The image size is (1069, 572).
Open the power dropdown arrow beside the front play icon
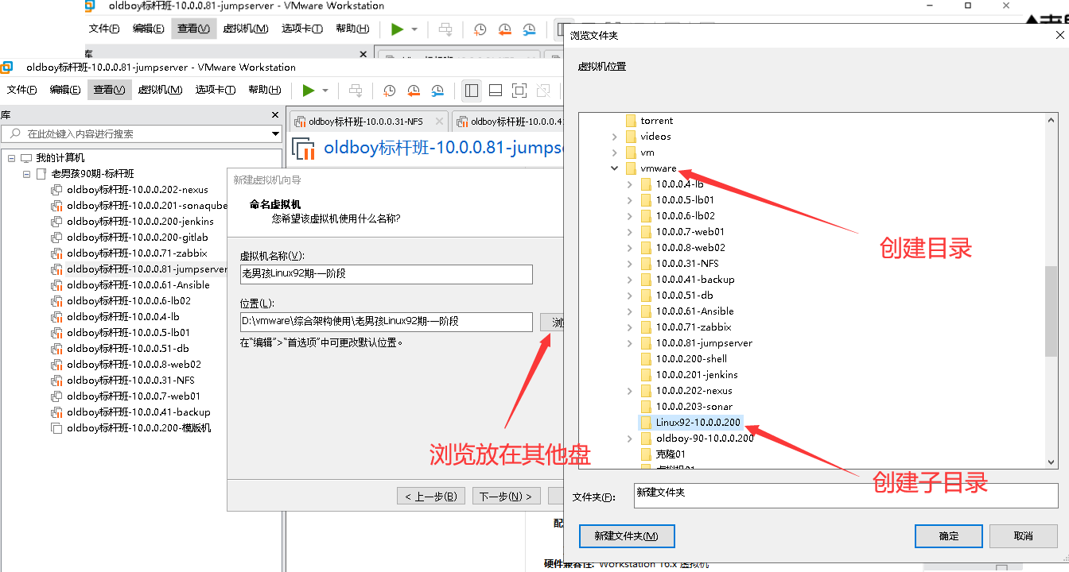[x=325, y=91]
